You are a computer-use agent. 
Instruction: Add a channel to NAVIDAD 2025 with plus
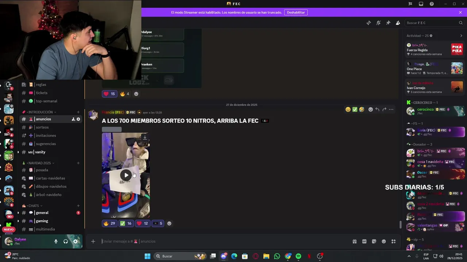tap(78, 163)
